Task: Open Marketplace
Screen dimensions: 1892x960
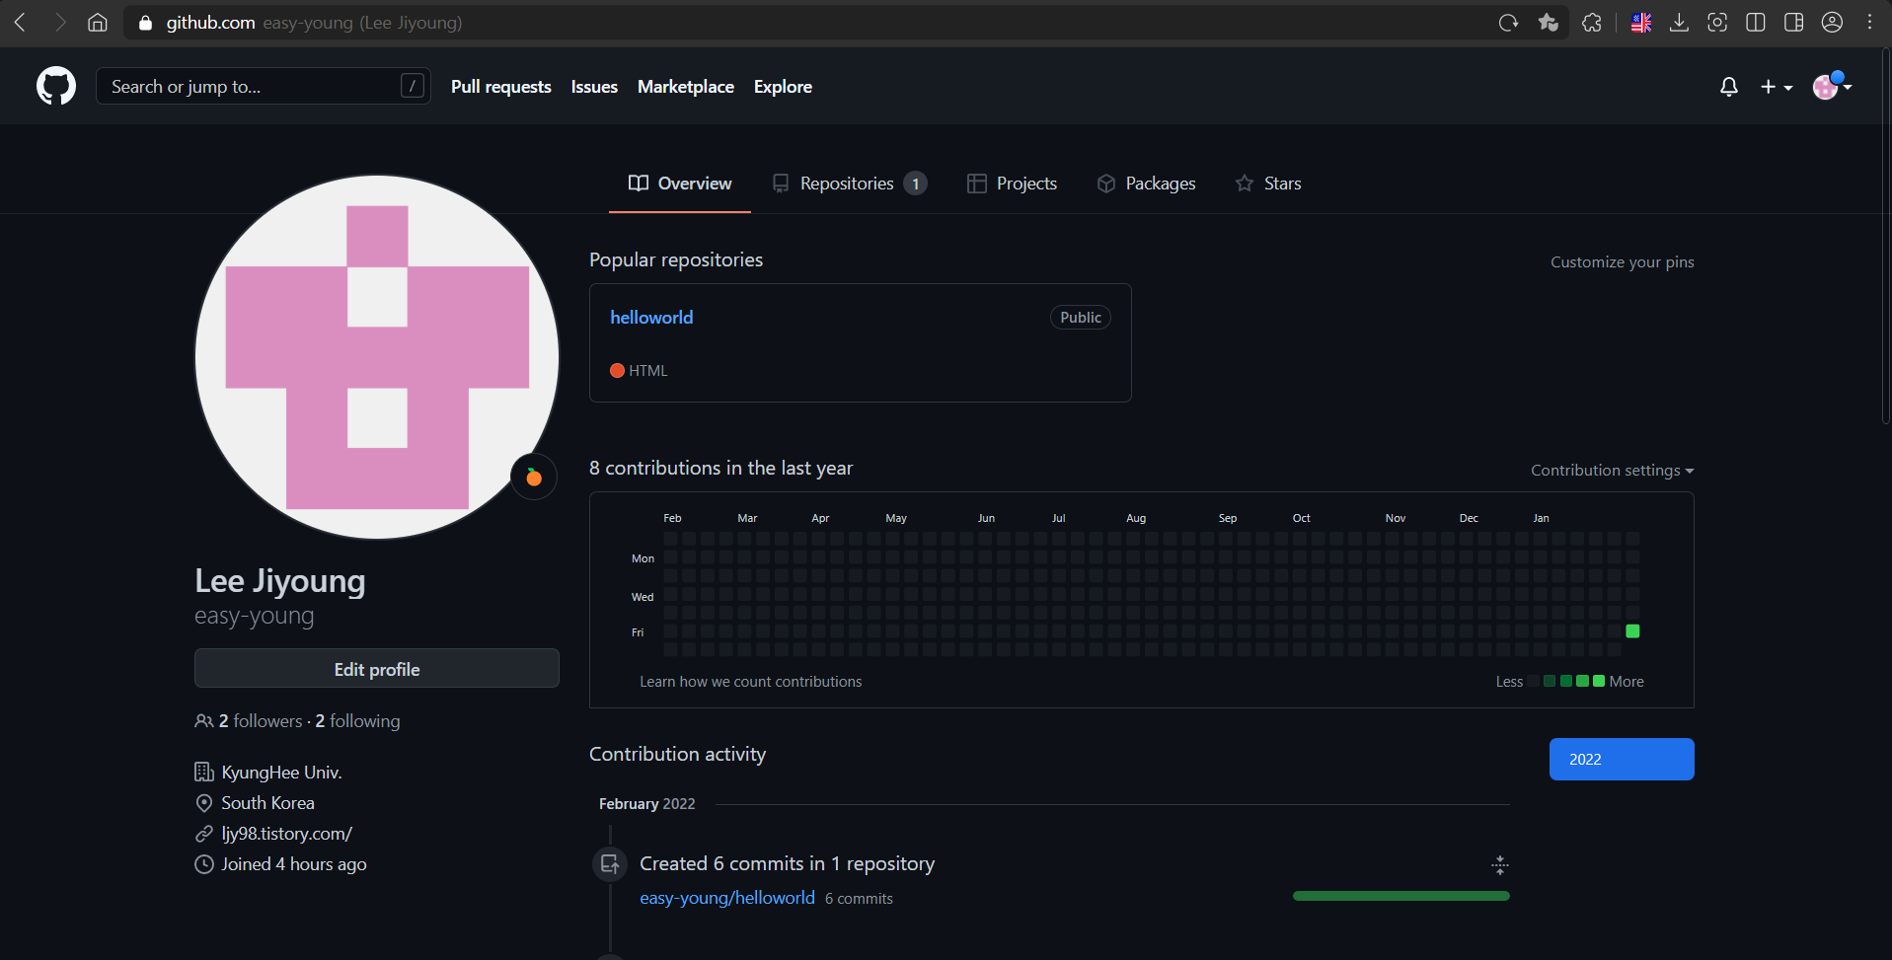Action: click(686, 87)
